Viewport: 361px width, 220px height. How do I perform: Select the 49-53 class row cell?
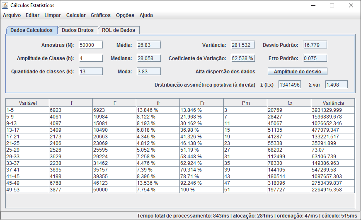click(x=27, y=190)
